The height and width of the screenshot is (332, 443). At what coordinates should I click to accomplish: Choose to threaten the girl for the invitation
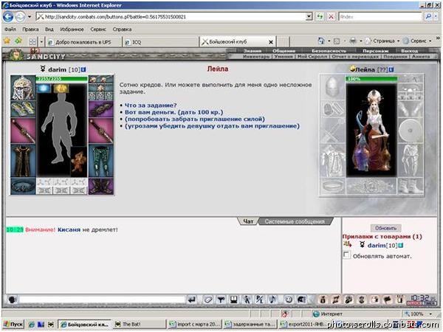click(212, 126)
